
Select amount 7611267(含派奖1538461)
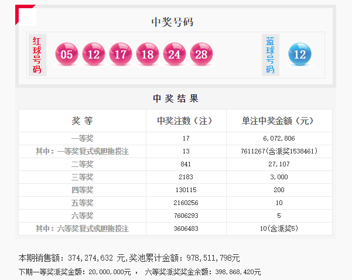click(279, 151)
